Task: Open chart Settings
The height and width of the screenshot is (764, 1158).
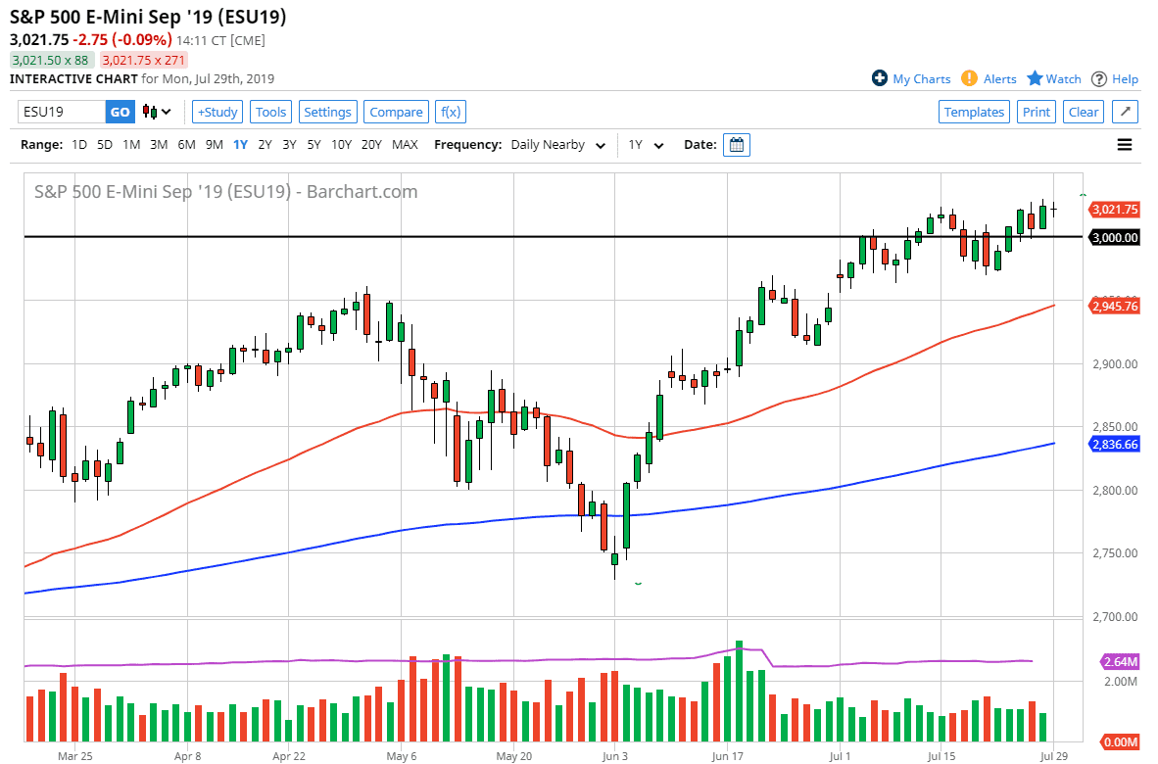Action: point(327,112)
